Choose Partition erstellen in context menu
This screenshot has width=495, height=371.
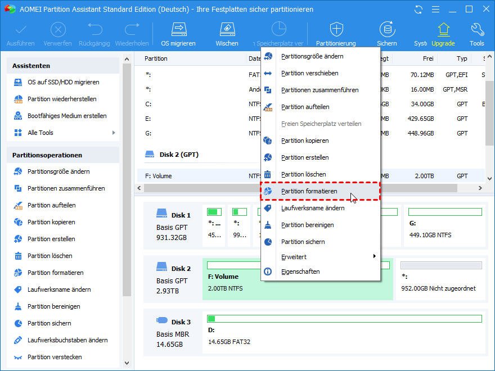tap(321, 157)
